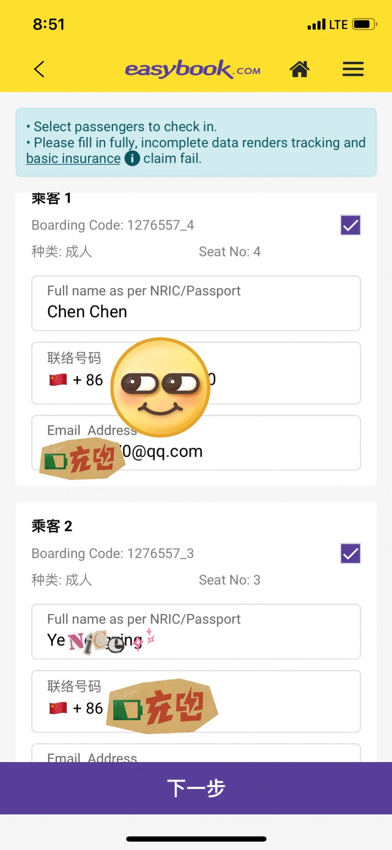Go to home via house icon
The image size is (392, 850).
(x=299, y=69)
